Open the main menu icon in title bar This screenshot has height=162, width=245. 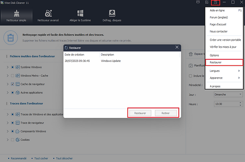tap(216, 2)
